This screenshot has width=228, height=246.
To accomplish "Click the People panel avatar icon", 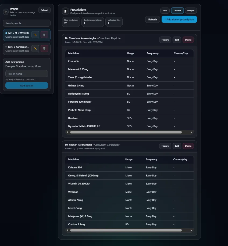I will (x=6, y=12).
